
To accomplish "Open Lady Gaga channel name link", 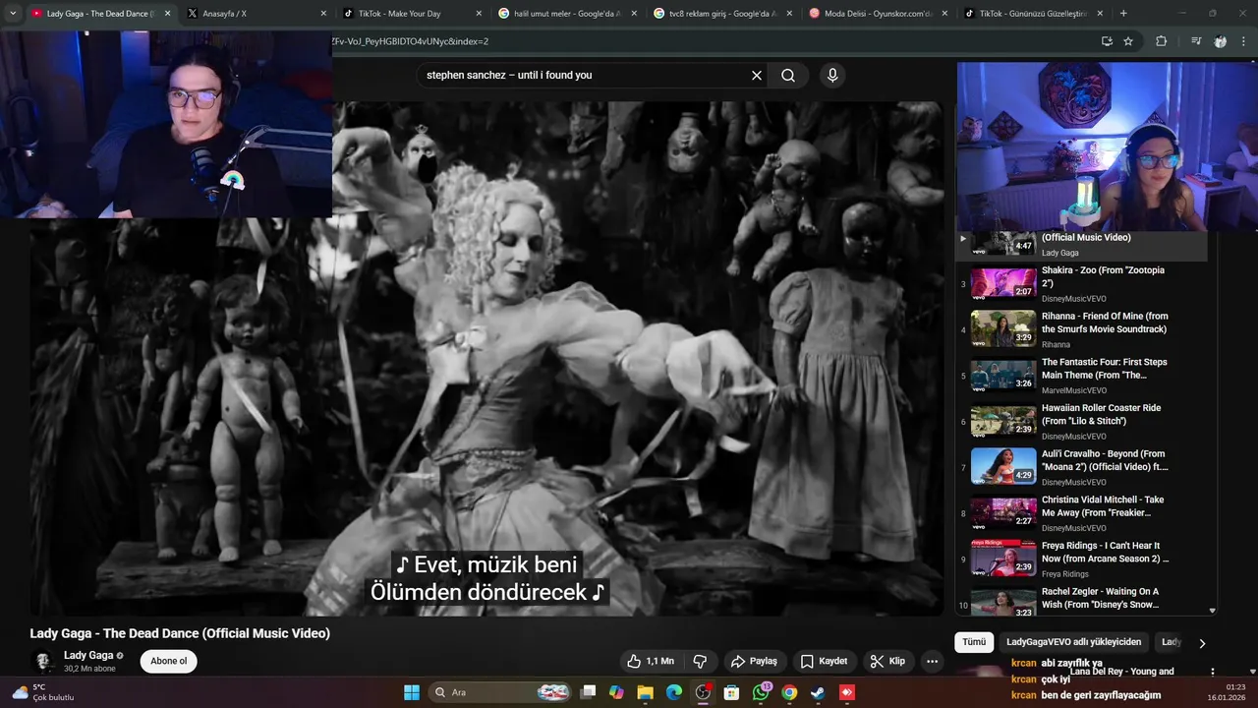I will (x=88, y=655).
